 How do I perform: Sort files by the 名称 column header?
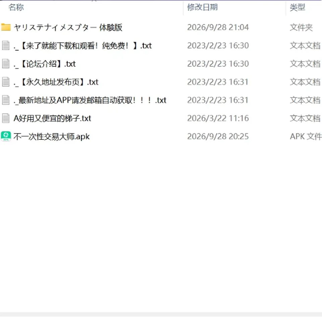[x=16, y=7]
